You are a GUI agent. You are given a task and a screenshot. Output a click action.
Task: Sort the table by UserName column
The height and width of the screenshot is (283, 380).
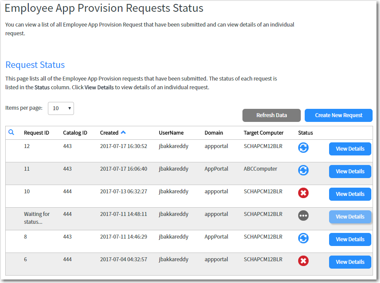pyautogui.click(x=171, y=132)
